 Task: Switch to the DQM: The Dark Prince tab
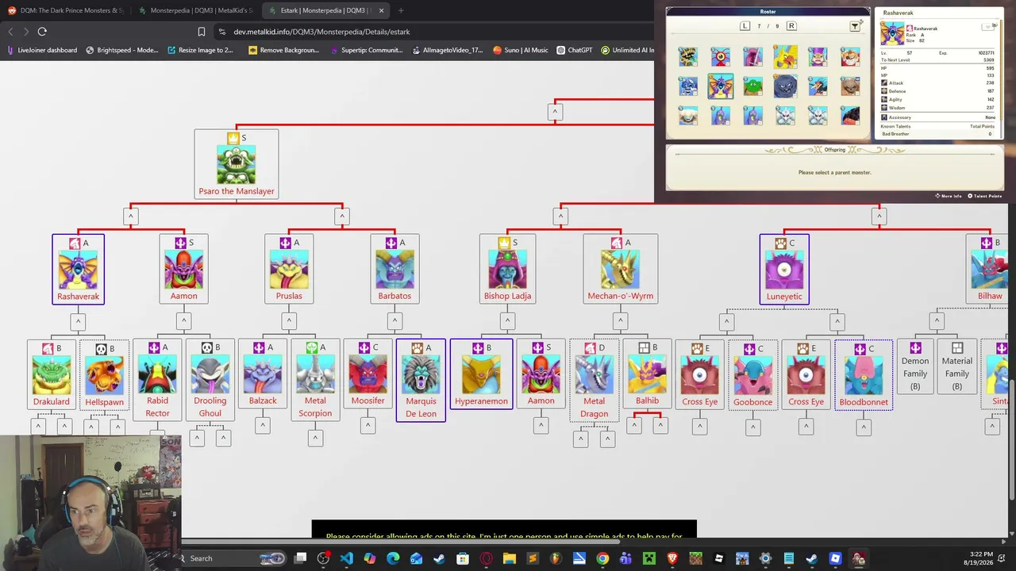(x=65, y=10)
